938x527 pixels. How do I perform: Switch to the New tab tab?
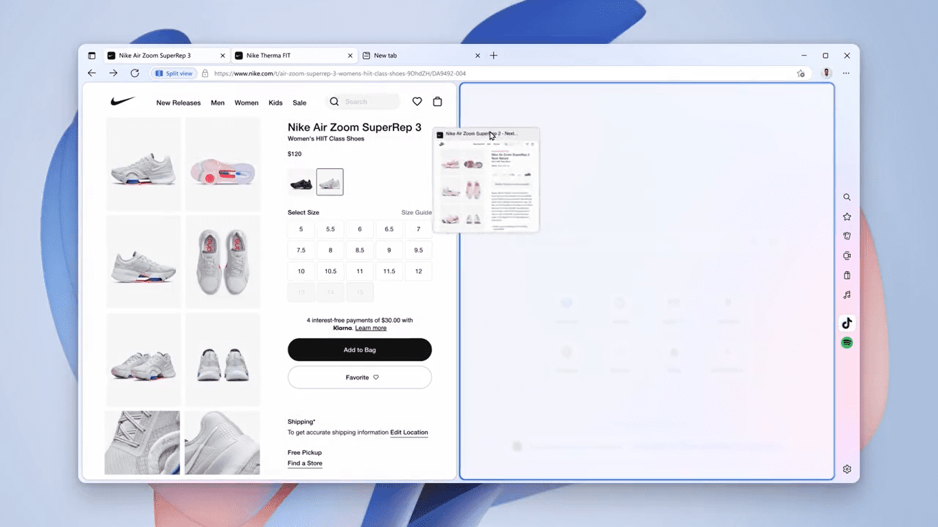point(422,56)
